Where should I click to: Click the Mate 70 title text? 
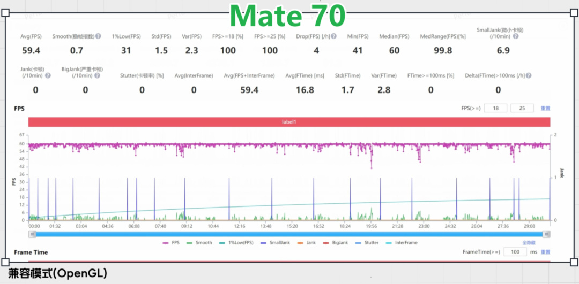(x=288, y=16)
